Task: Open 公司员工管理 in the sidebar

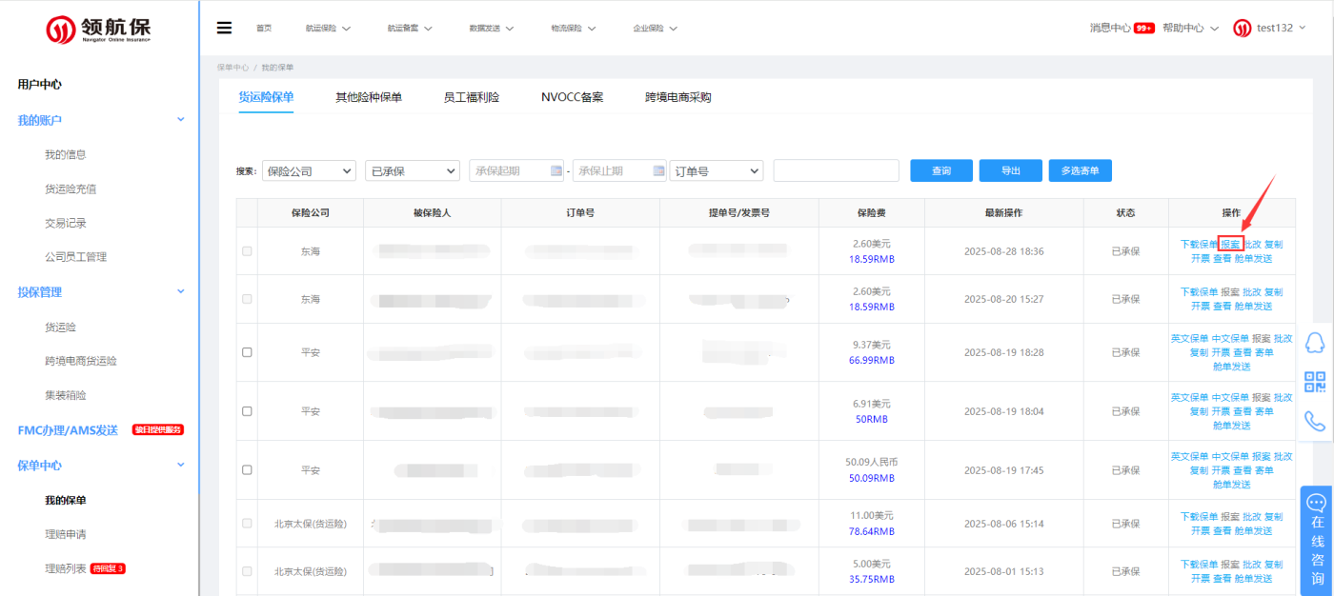Action: (x=76, y=257)
